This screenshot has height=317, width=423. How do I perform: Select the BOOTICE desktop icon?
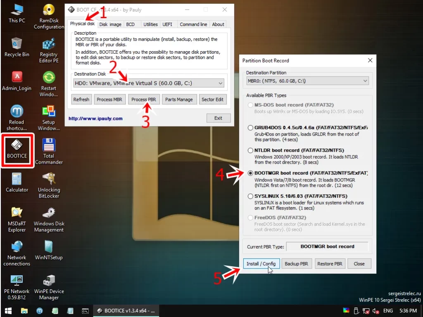[17, 149]
